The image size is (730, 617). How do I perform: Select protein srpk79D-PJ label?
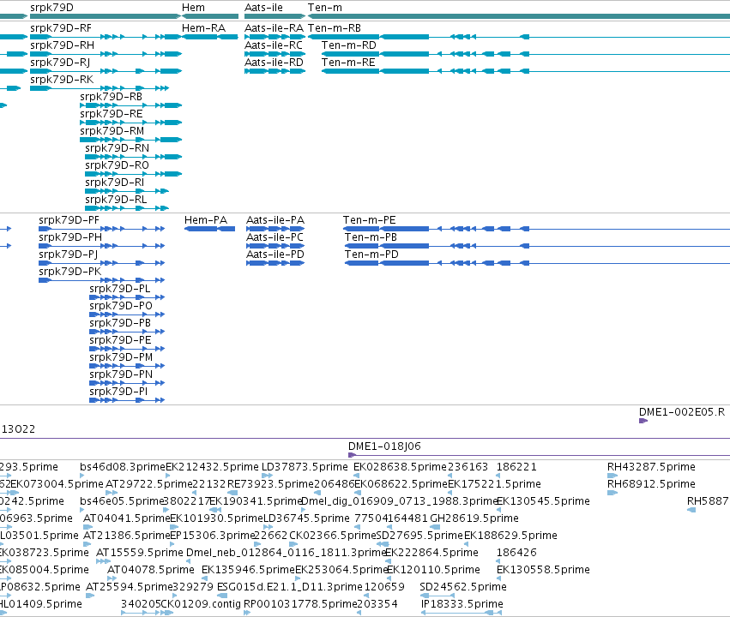coord(69,255)
